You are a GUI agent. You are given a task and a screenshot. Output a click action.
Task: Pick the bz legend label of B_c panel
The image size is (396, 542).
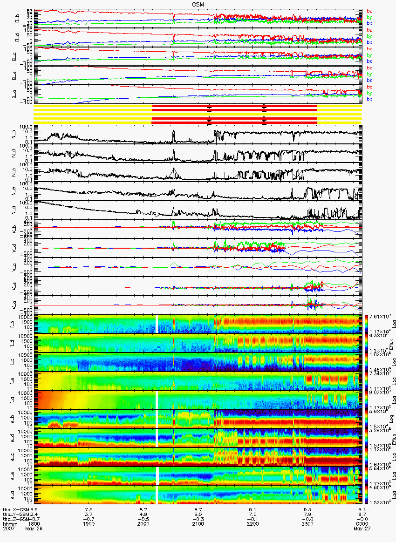[x=369, y=49]
